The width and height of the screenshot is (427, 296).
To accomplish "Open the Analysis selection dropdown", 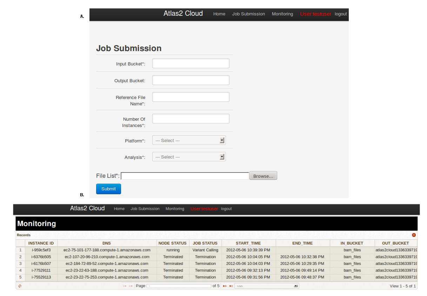I will 189,157.
